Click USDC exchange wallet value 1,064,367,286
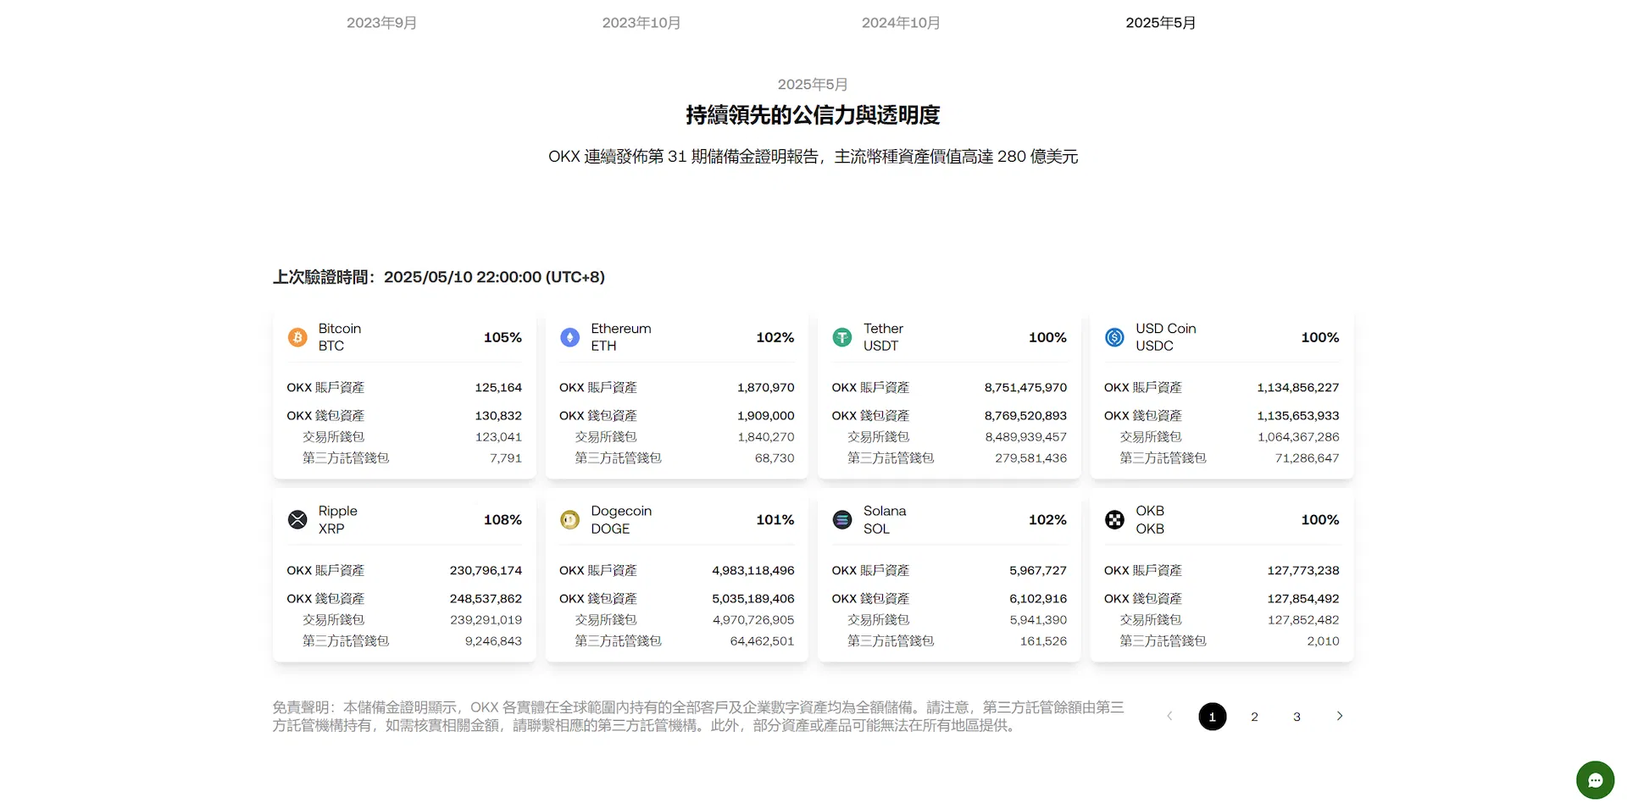Viewport: 1627px width, 809px height. (1298, 436)
